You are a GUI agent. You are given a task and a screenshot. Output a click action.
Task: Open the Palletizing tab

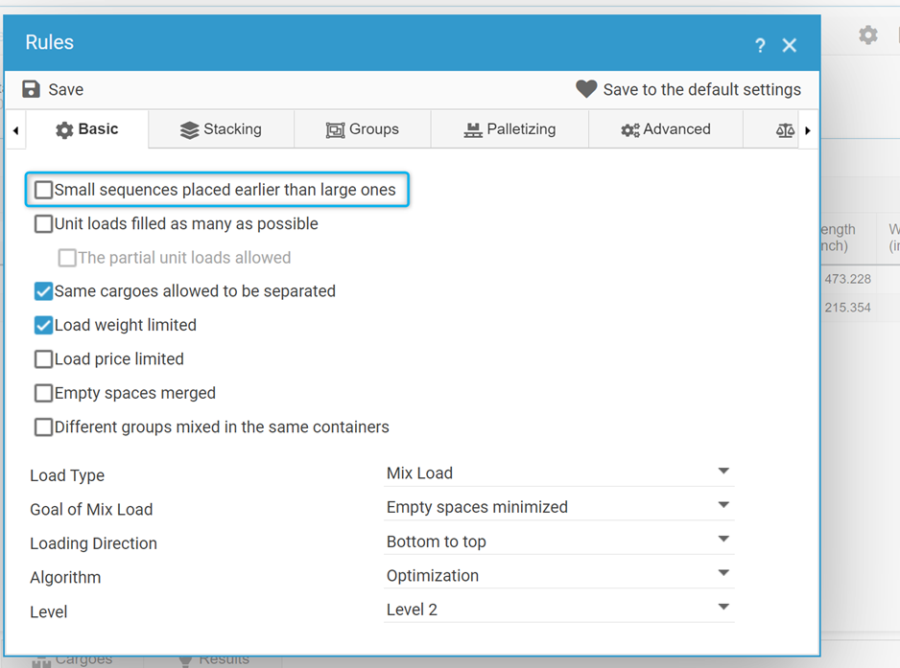point(509,129)
